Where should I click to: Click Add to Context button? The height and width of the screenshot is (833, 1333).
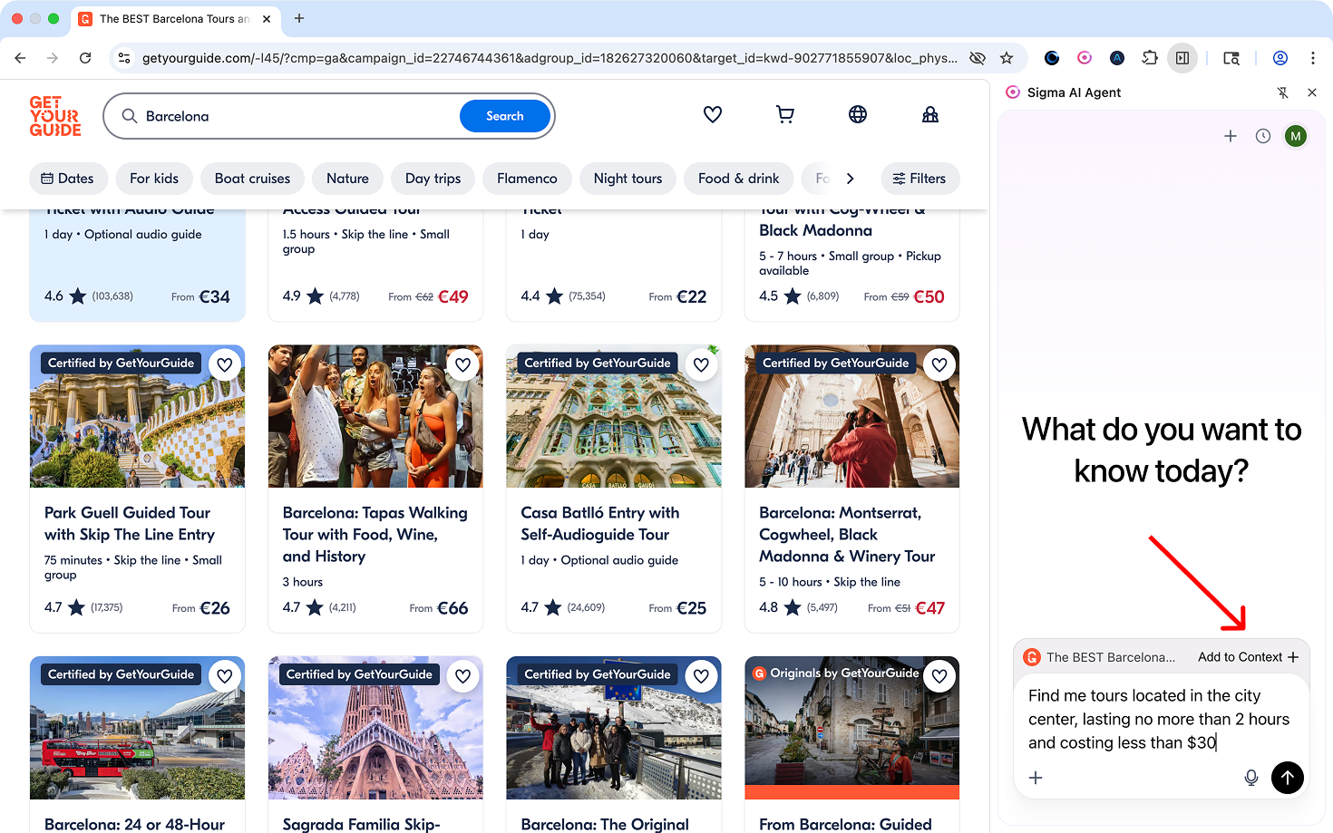(1249, 657)
